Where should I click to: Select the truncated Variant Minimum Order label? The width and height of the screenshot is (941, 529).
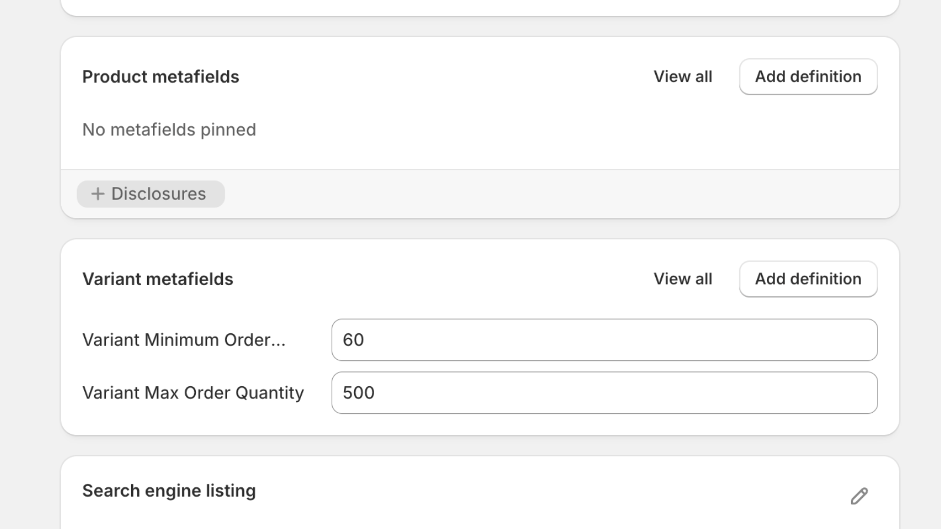183,340
